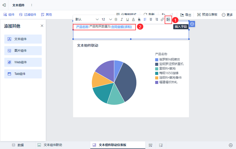Click the add new dashboard tab icon
Viewport: 236px width, 149px height.
161,145
